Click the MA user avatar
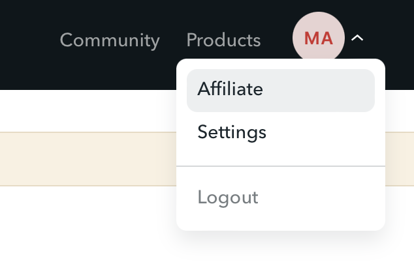The image size is (414, 262). point(319,38)
